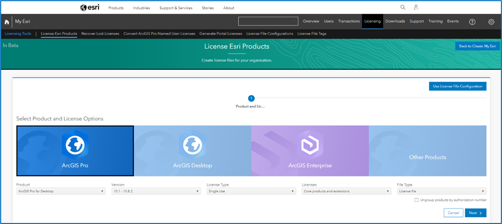Open License File Configurations
Viewport: 502px width, 224px height.
(x=270, y=34)
